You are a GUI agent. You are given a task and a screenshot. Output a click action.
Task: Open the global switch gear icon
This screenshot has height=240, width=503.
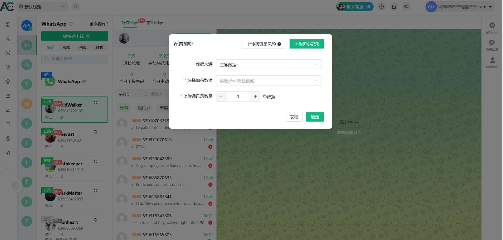point(492,26)
